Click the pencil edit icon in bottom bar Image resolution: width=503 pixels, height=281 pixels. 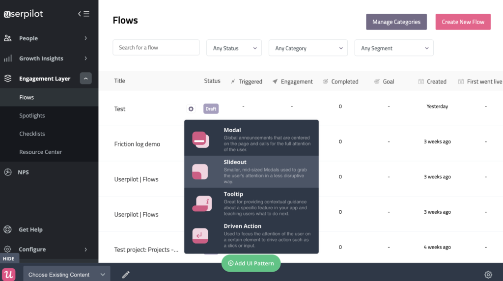[x=126, y=274]
